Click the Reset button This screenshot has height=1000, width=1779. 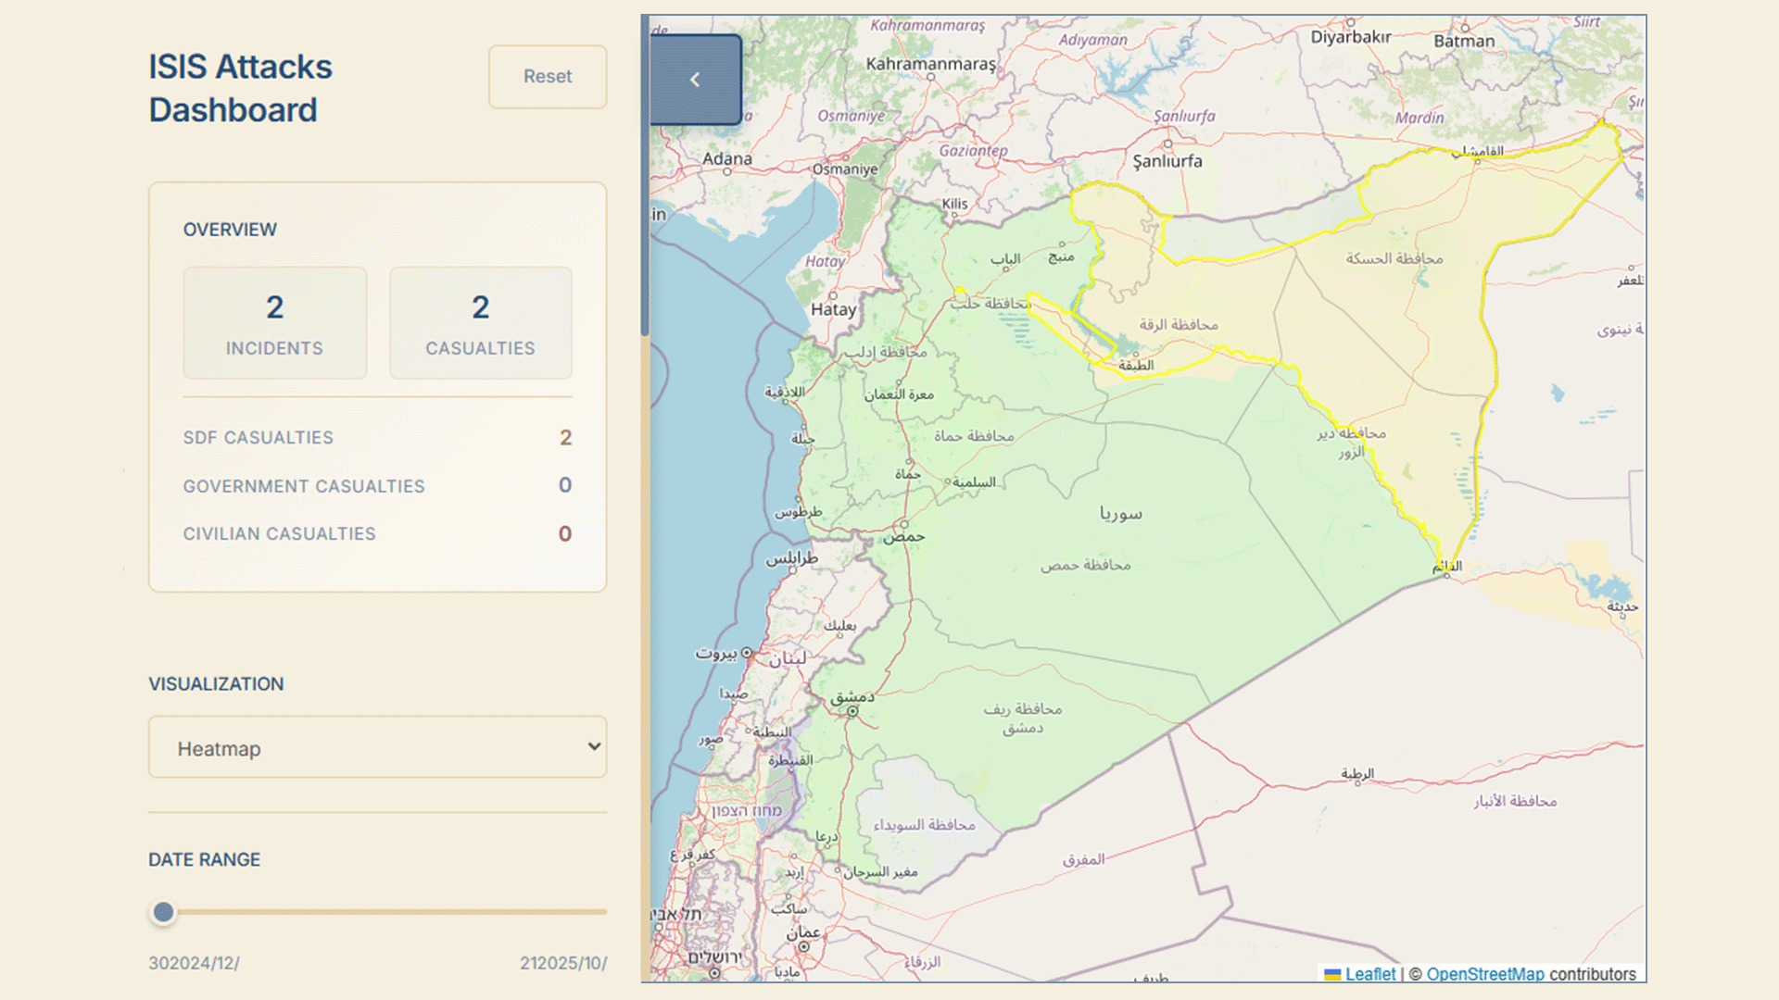pos(548,77)
